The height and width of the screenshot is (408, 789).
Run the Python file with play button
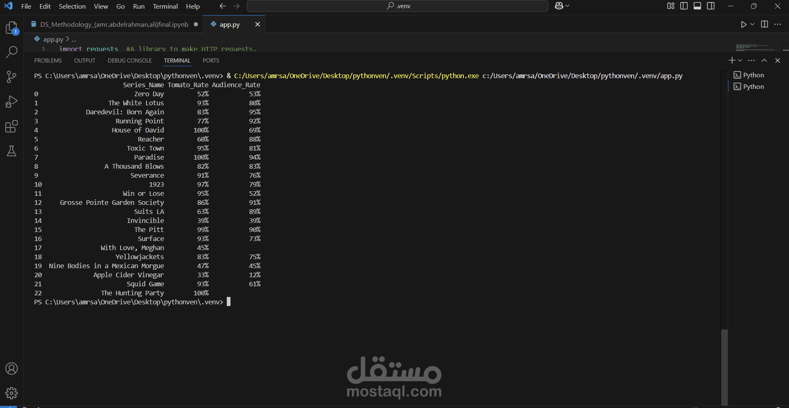pyautogui.click(x=744, y=24)
